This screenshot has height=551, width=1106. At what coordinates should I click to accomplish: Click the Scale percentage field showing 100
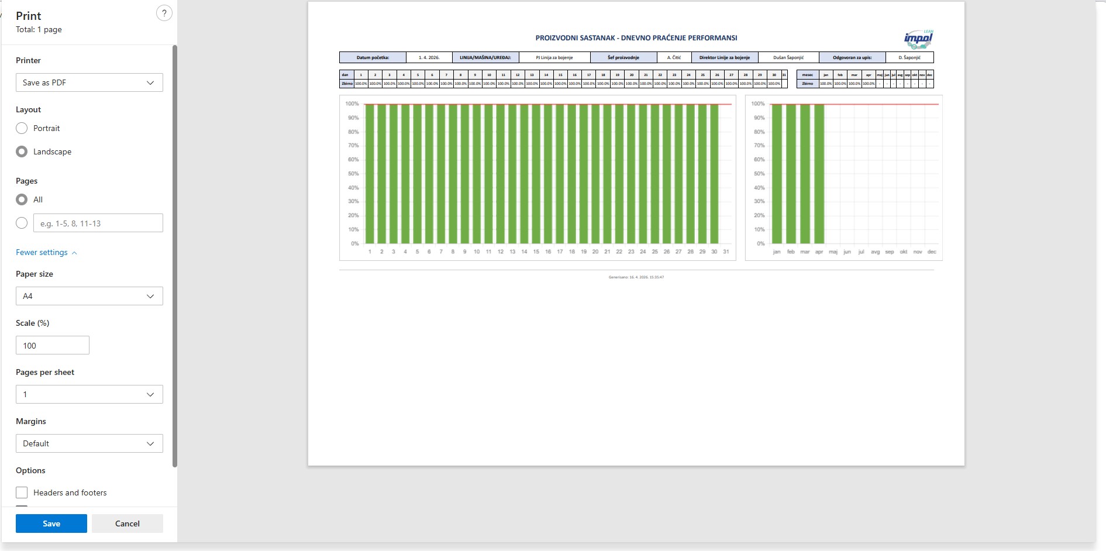pos(53,345)
